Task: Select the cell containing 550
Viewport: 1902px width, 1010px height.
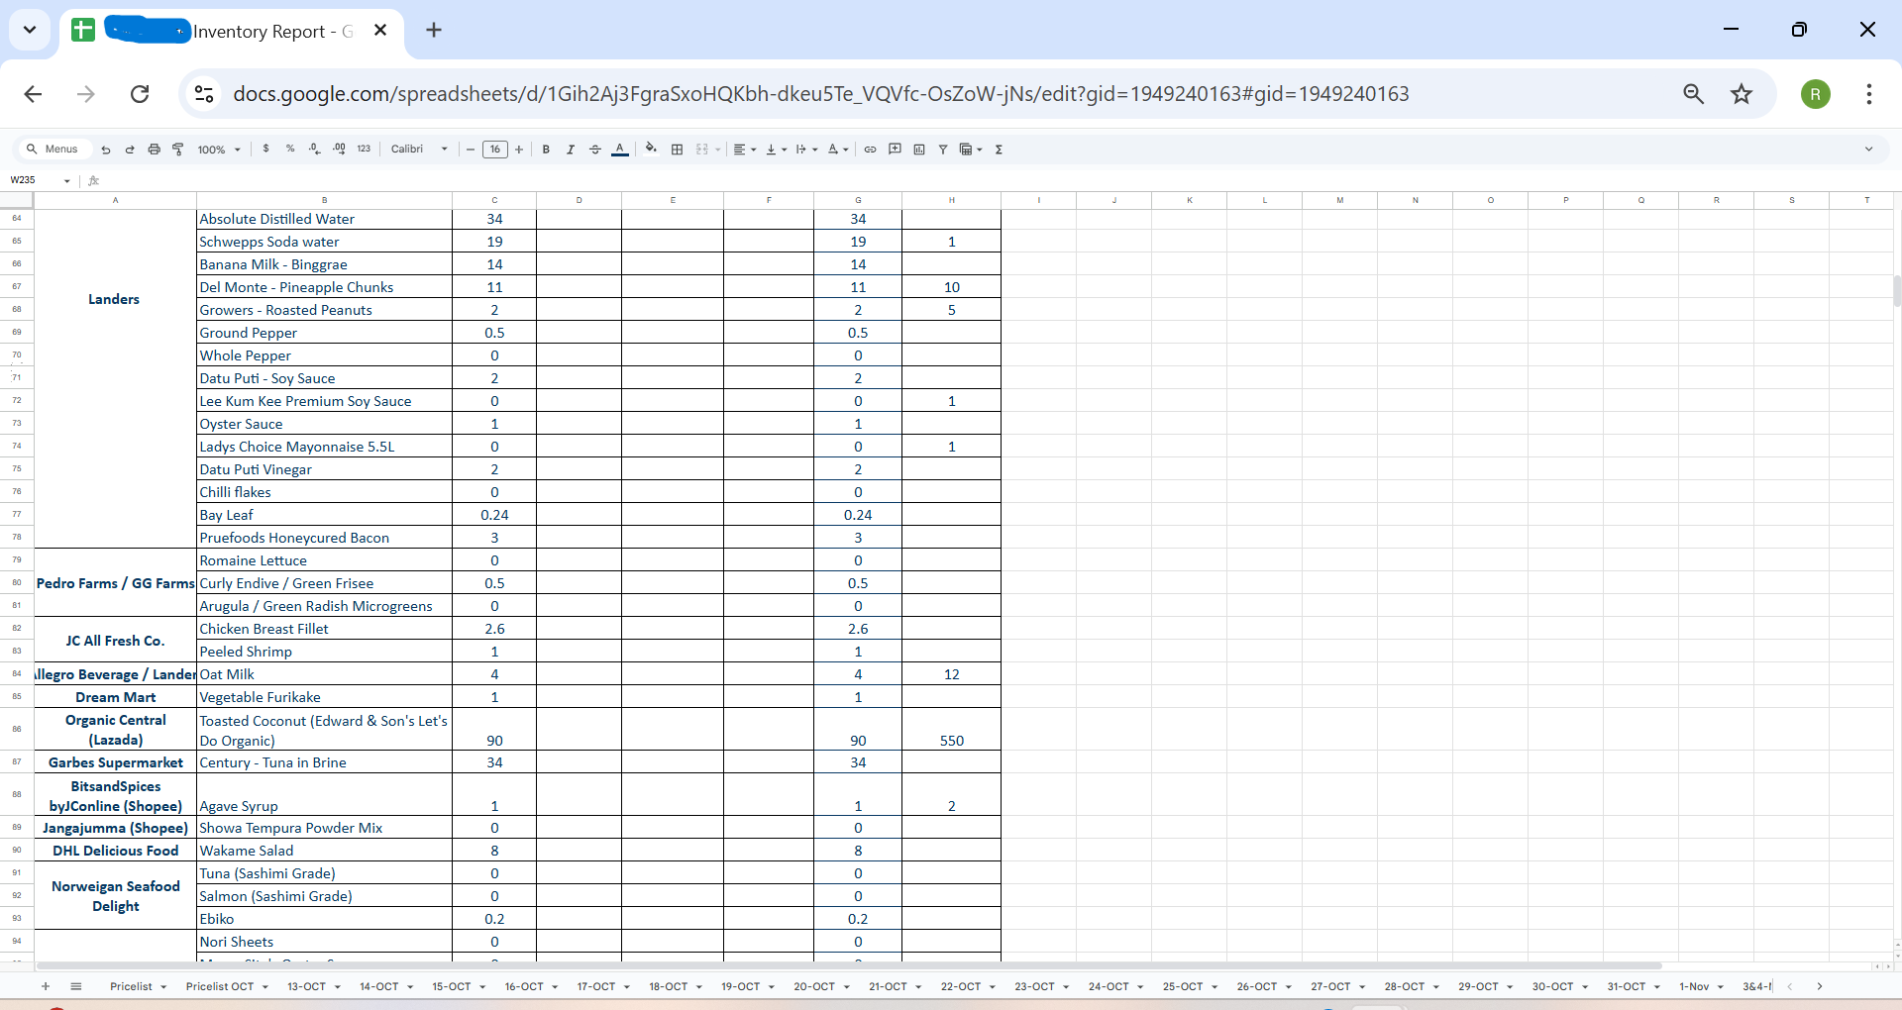Action: (951, 729)
